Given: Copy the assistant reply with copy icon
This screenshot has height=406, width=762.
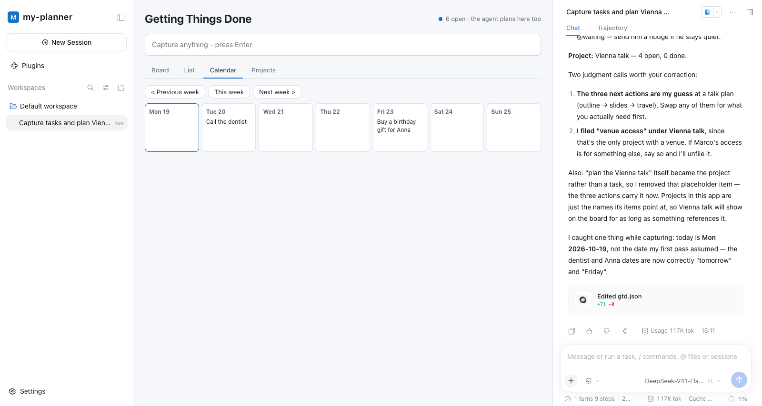Looking at the screenshot, I should (x=572, y=331).
